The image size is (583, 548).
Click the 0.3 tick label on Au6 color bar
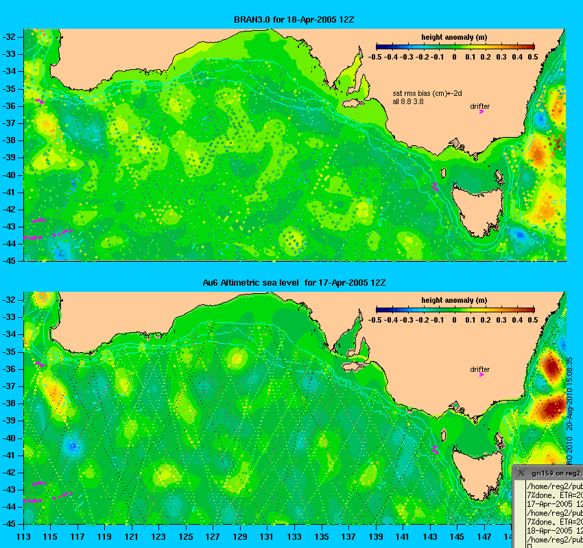click(501, 320)
